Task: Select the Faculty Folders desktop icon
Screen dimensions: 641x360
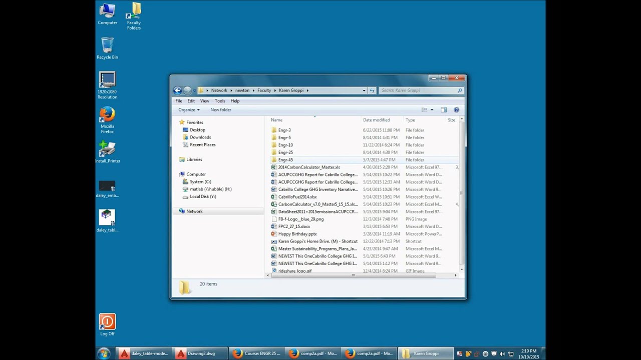Action: pyautogui.click(x=134, y=16)
